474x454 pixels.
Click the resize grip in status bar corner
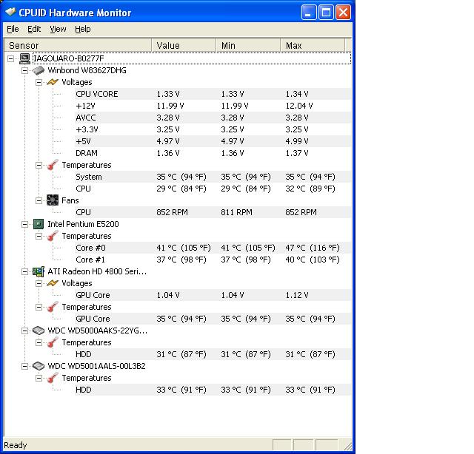(347, 446)
